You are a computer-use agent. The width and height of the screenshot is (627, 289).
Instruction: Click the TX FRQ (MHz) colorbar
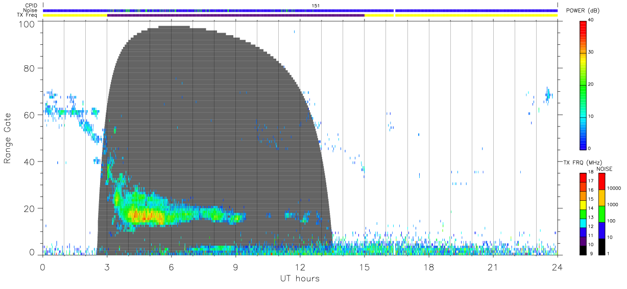click(583, 214)
